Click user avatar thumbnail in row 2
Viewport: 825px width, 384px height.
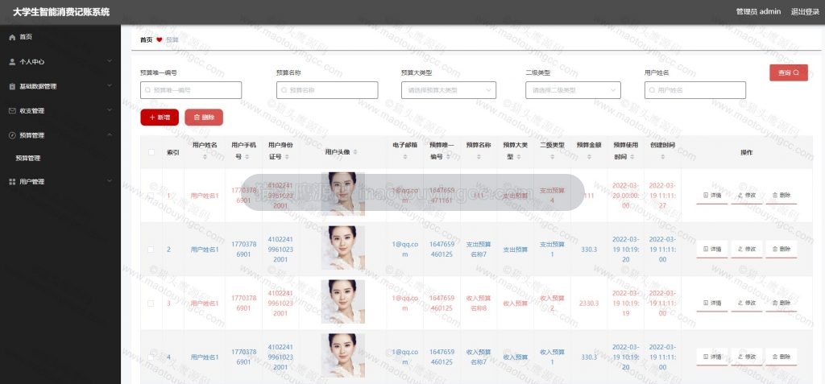(x=343, y=248)
